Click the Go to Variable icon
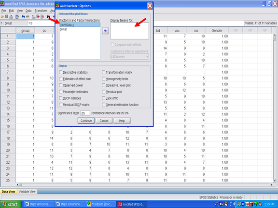Image resolution: width=278 pixels, height=208 pixels. point(38,17)
